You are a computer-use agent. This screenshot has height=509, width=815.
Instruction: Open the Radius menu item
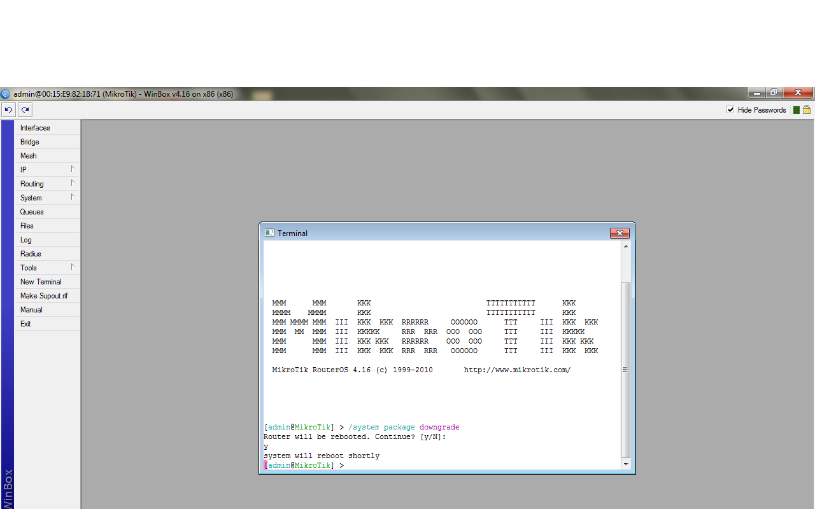click(x=48, y=254)
